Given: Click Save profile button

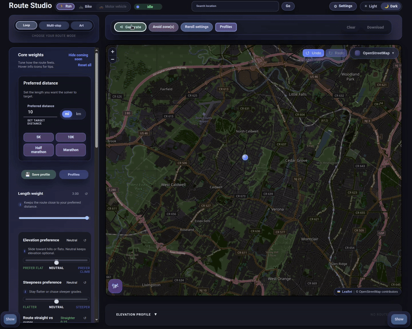Looking at the screenshot, I should [x=39, y=174].
